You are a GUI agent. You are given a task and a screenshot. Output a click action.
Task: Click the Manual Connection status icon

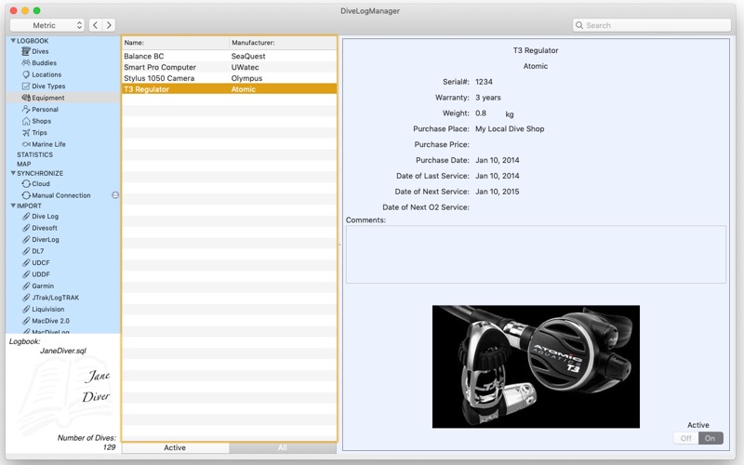115,195
